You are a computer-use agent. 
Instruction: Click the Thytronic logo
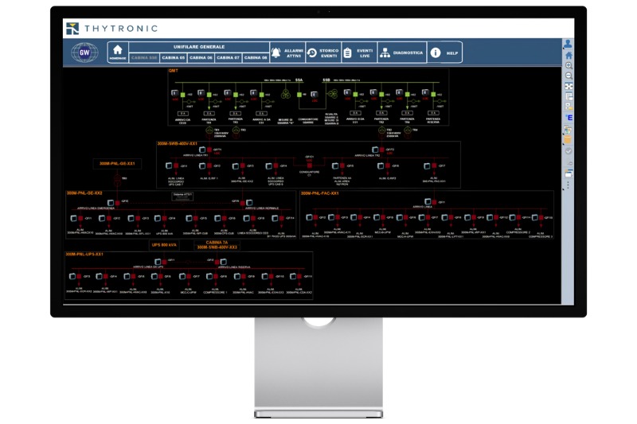(112, 29)
